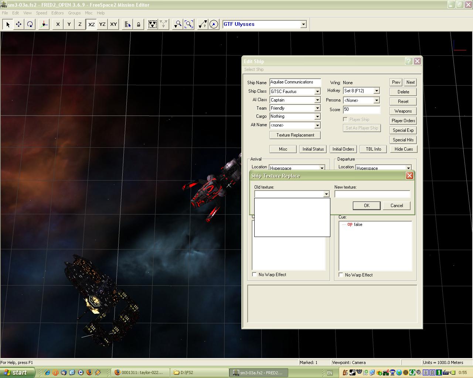Screen dimensions: 473x378
Task: Click the Steam tray icon
Action: (353, 372)
